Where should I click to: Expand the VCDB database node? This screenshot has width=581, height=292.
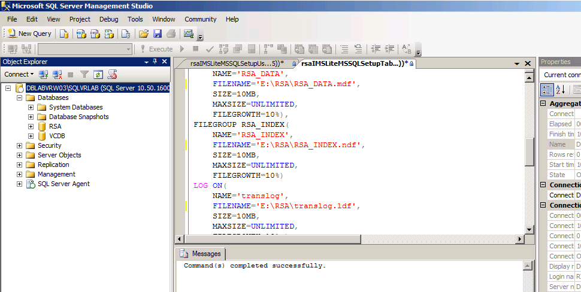pos(31,136)
